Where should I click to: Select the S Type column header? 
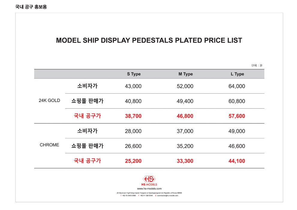pyautogui.click(x=134, y=74)
